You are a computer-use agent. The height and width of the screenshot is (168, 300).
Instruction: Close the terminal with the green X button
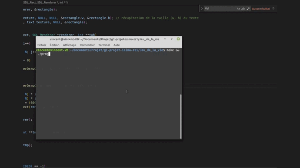click(178, 39)
